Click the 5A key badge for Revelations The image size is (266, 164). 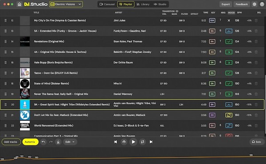pos(212,42)
